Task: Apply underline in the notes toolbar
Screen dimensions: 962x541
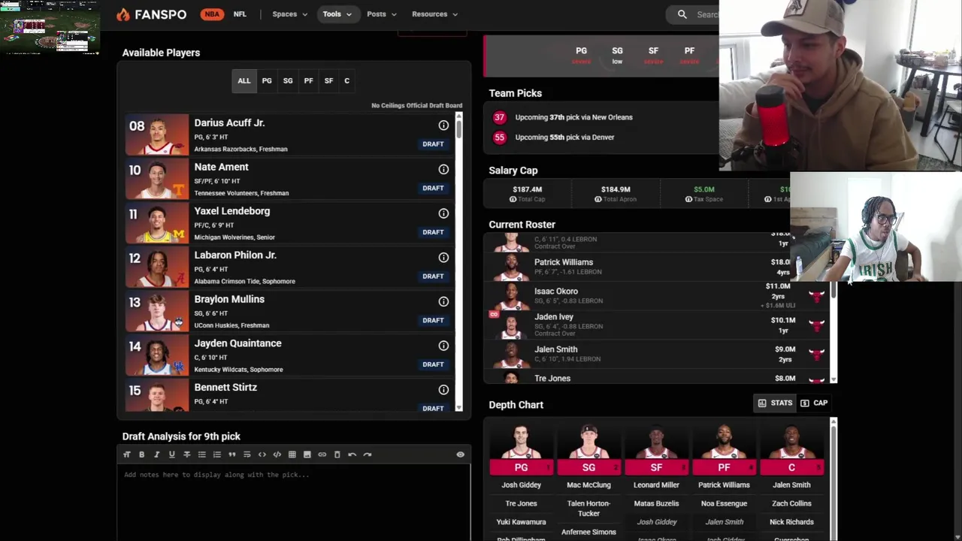Action: pos(171,455)
